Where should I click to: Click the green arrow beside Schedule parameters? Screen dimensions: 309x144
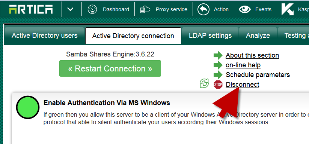point(218,75)
